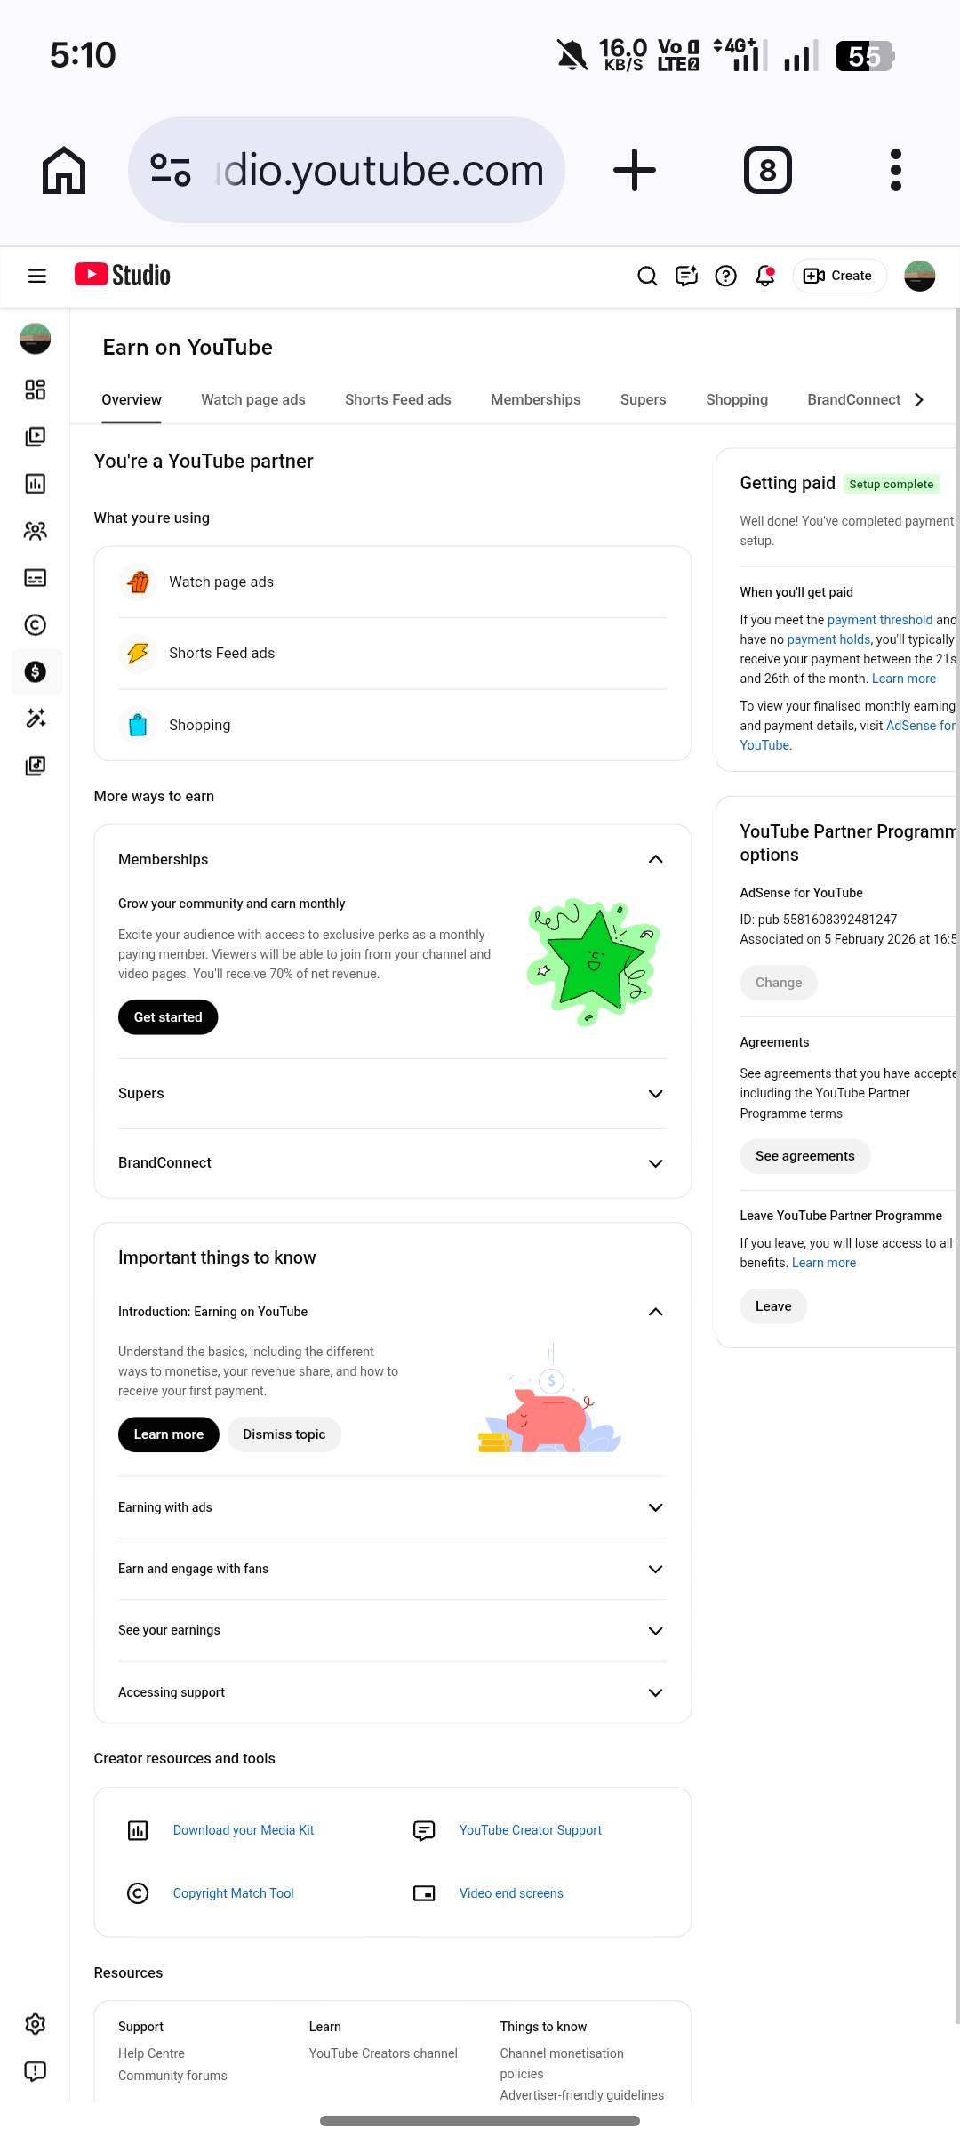Open Copyright section in sidebar
This screenshot has height=2145, width=960.
(36, 625)
